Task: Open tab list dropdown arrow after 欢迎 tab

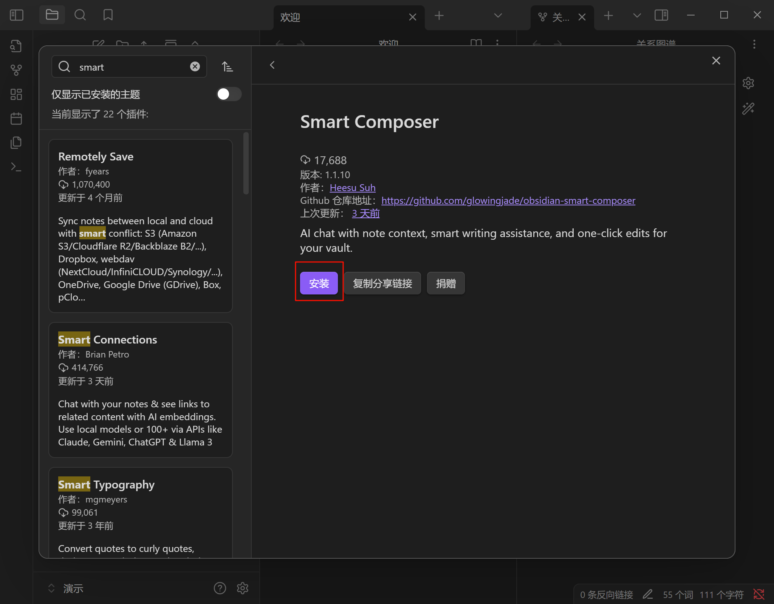Action: click(498, 15)
